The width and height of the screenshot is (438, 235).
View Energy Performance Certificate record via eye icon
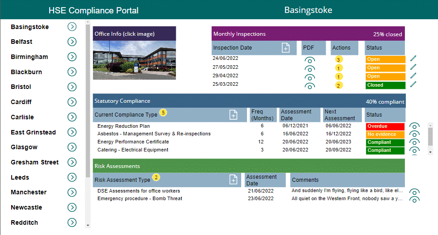pyautogui.click(x=414, y=143)
